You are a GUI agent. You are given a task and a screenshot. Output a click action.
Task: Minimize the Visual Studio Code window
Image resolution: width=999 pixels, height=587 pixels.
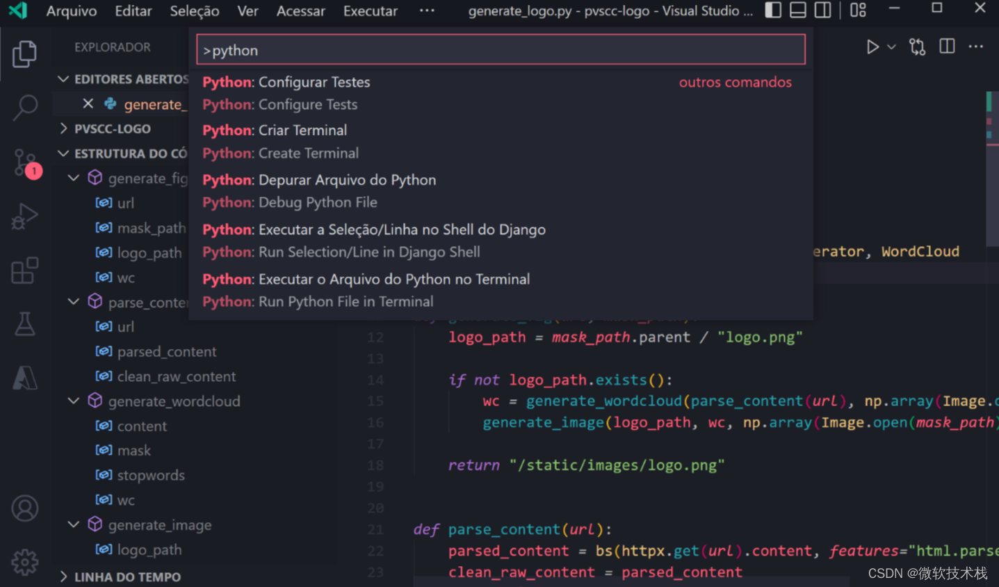tap(894, 8)
